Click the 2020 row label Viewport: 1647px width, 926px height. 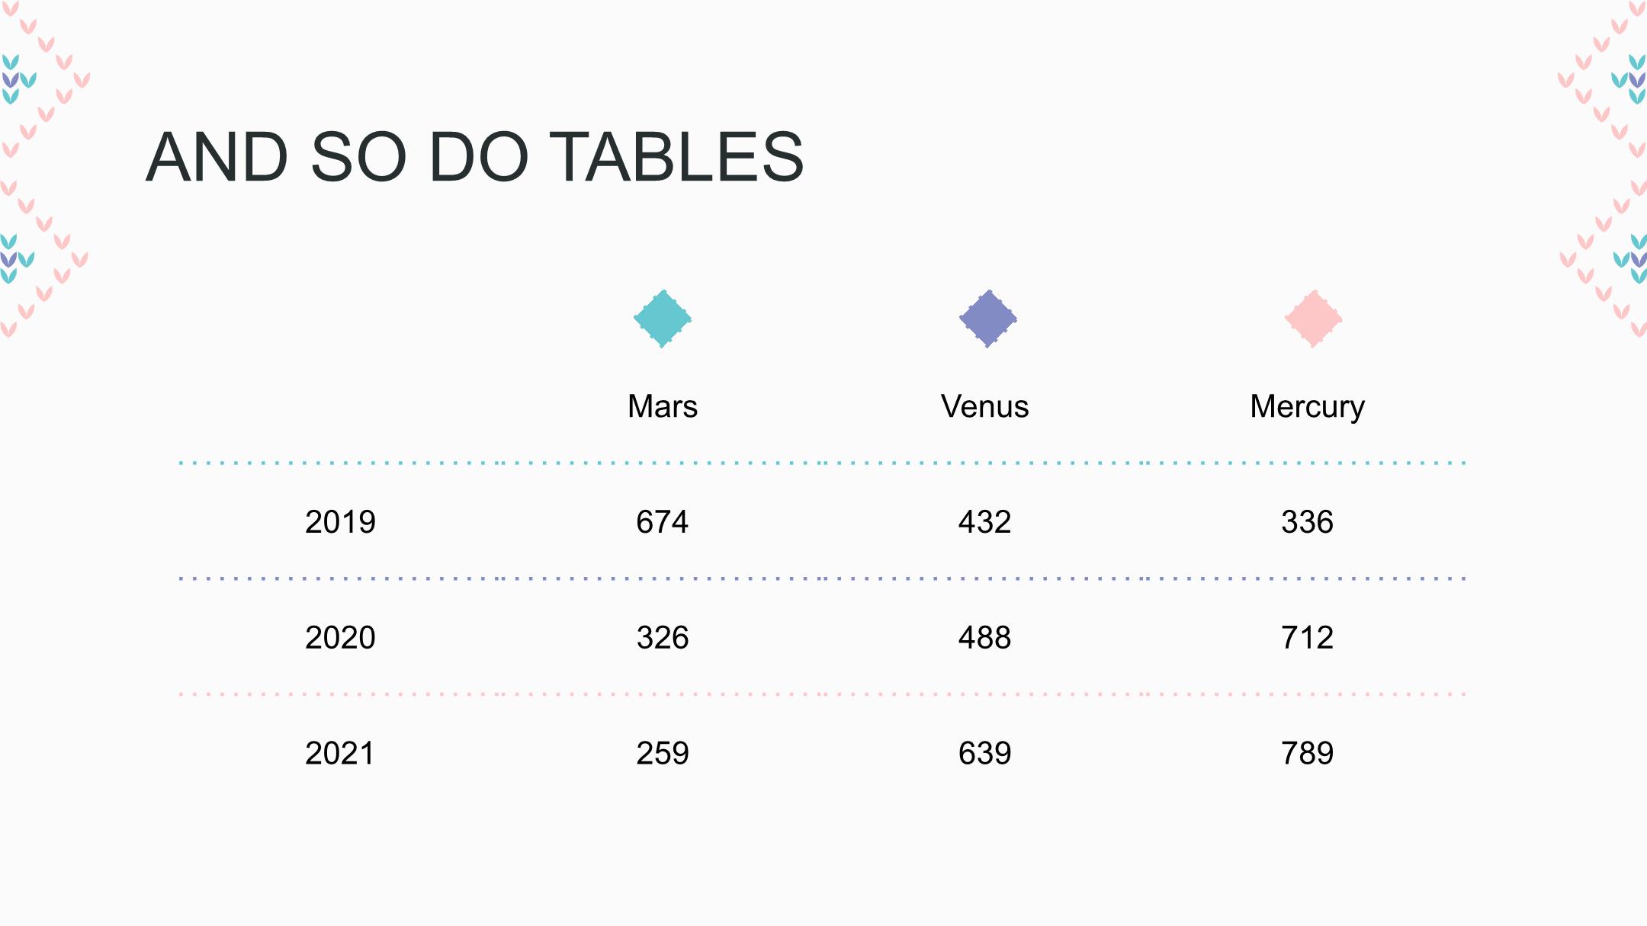(x=340, y=638)
